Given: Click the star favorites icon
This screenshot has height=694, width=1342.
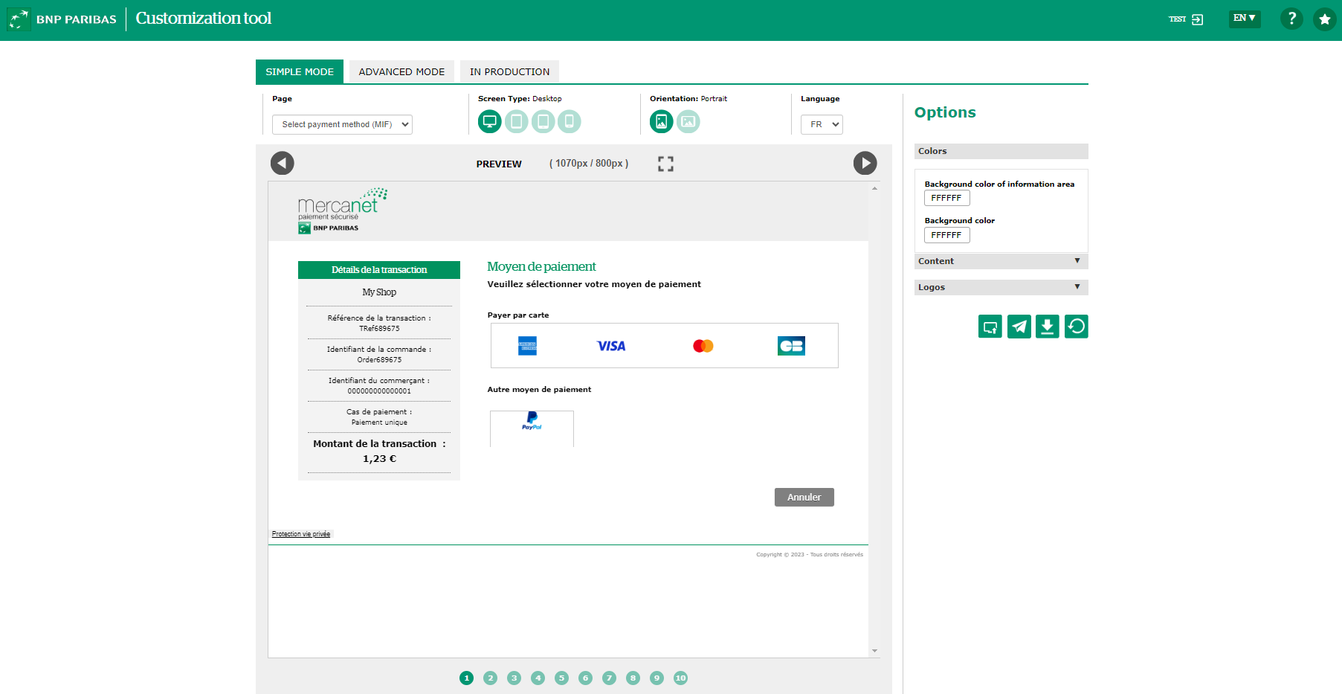Looking at the screenshot, I should [1325, 19].
